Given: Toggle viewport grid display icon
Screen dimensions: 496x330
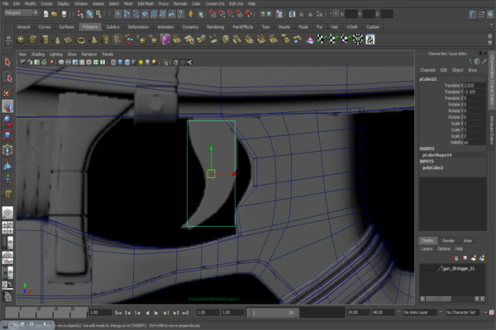Looking at the screenshot, I should [x=61, y=62].
